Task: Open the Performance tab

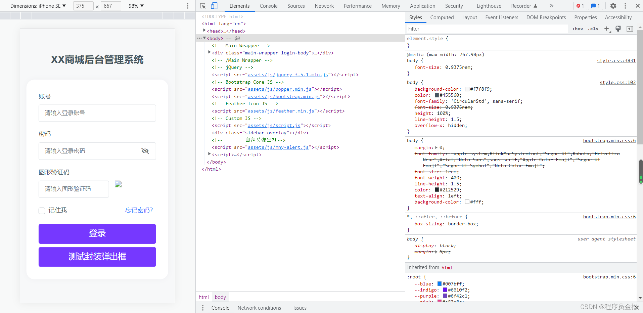Action: coord(358,6)
